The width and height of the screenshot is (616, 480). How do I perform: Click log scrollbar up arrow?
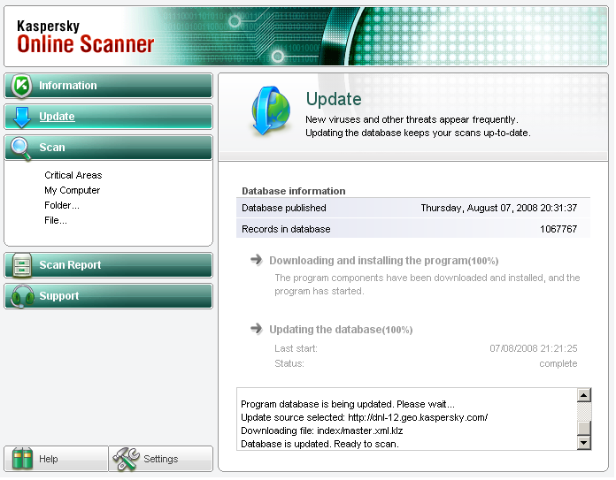tap(585, 396)
